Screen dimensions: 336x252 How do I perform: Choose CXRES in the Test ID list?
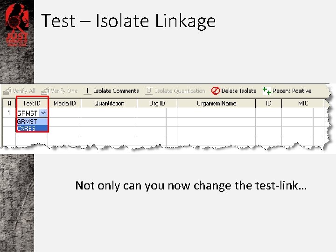27,128
